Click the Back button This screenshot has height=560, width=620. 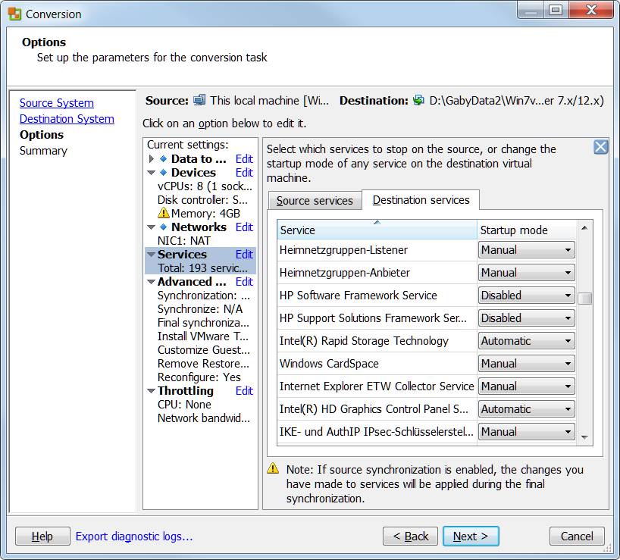click(x=410, y=537)
